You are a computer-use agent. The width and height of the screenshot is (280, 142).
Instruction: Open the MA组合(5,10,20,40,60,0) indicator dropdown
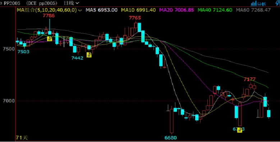coord(49,10)
